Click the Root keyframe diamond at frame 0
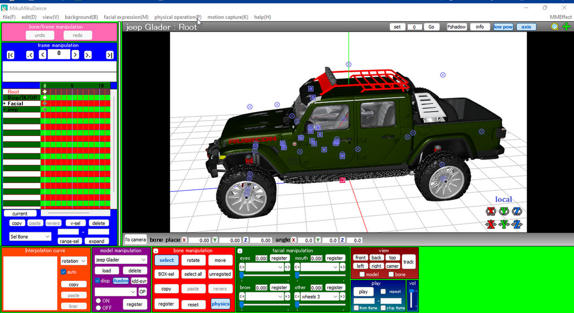The image size is (574, 313). click(44, 92)
